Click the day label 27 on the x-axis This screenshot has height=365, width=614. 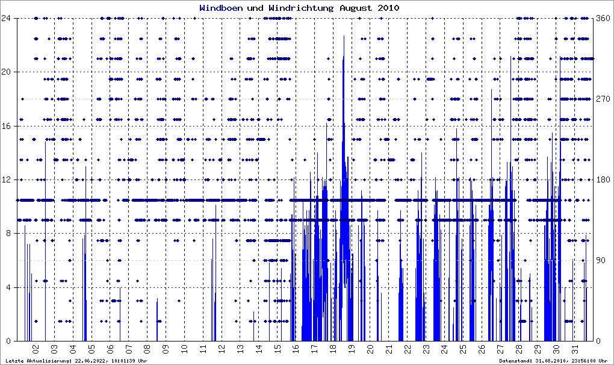[x=501, y=349]
